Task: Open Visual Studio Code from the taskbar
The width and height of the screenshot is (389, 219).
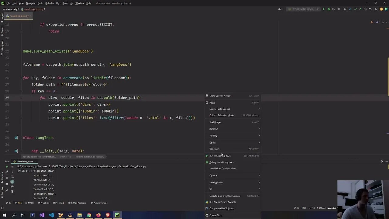Action: pyautogui.click(x=51, y=215)
